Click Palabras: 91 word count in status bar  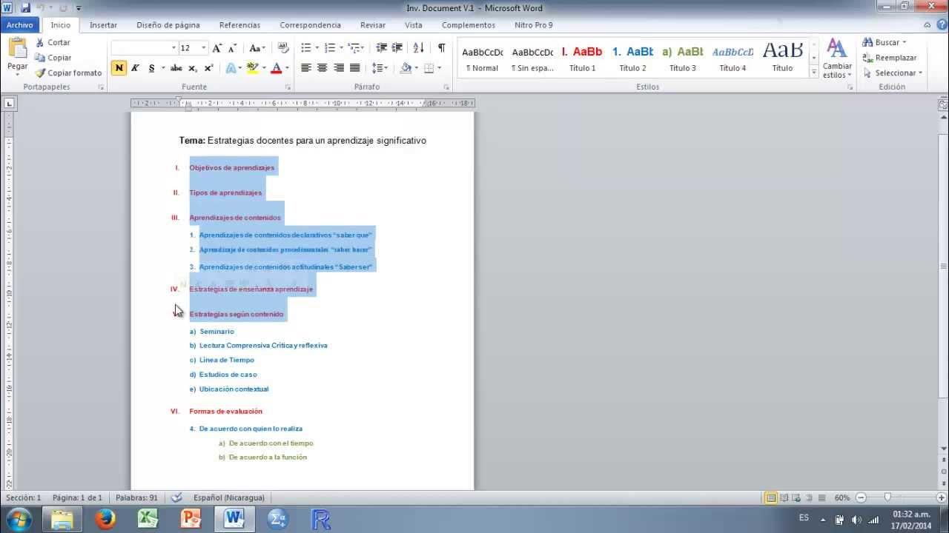tap(136, 497)
